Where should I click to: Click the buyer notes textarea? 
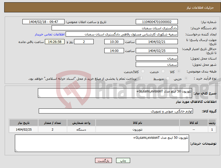coord(102,143)
